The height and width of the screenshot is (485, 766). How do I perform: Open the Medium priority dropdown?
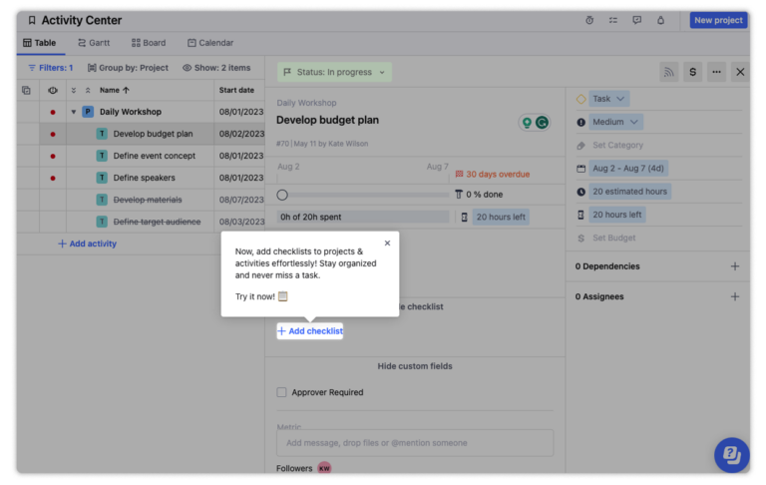tap(615, 122)
